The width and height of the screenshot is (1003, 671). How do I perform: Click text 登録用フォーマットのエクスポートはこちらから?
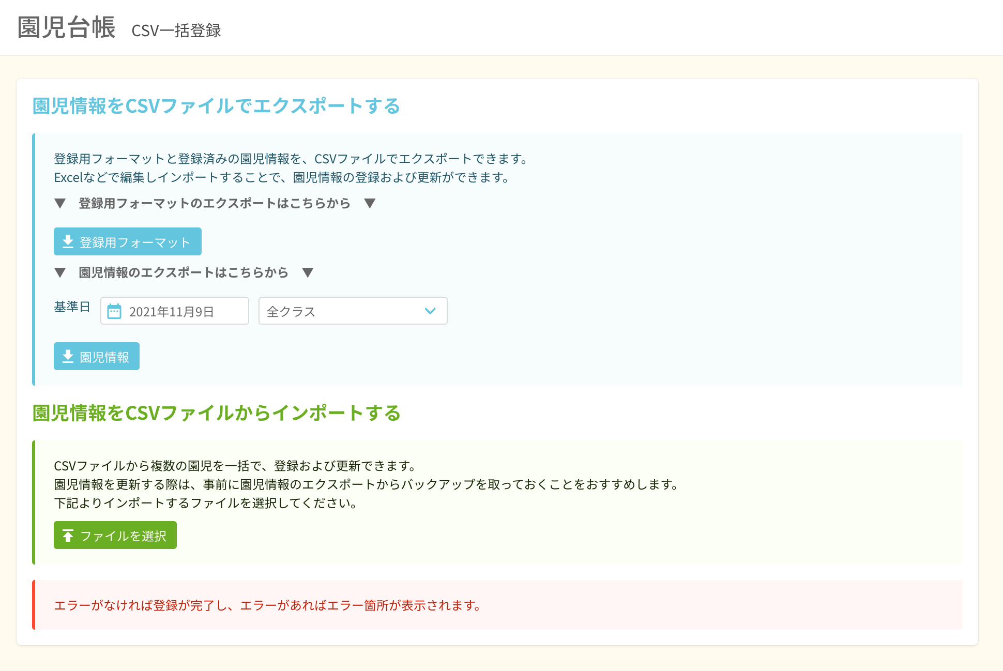(x=215, y=203)
